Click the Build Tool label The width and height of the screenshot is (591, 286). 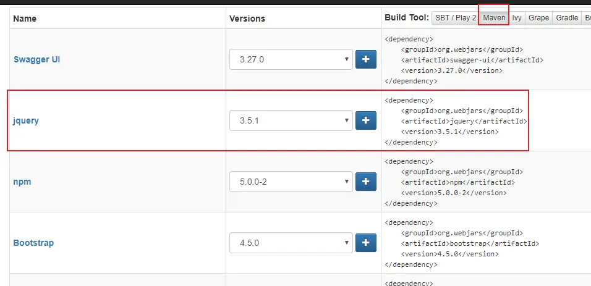[x=407, y=17]
